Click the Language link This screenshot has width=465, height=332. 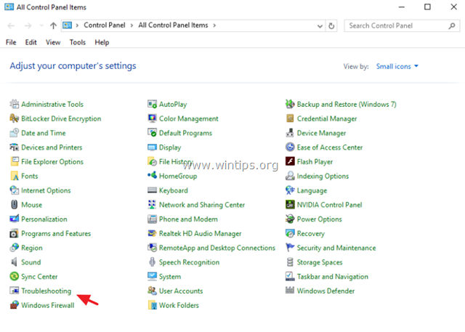[x=312, y=190]
